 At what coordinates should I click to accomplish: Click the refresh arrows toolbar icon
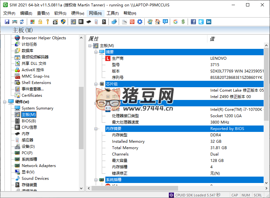tap(22, 22)
